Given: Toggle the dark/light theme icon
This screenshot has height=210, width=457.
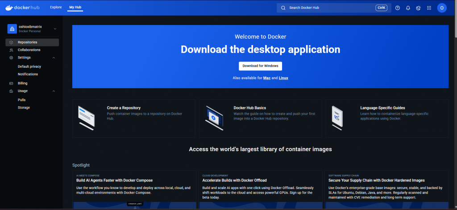Looking at the screenshot, I should (x=419, y=8).
